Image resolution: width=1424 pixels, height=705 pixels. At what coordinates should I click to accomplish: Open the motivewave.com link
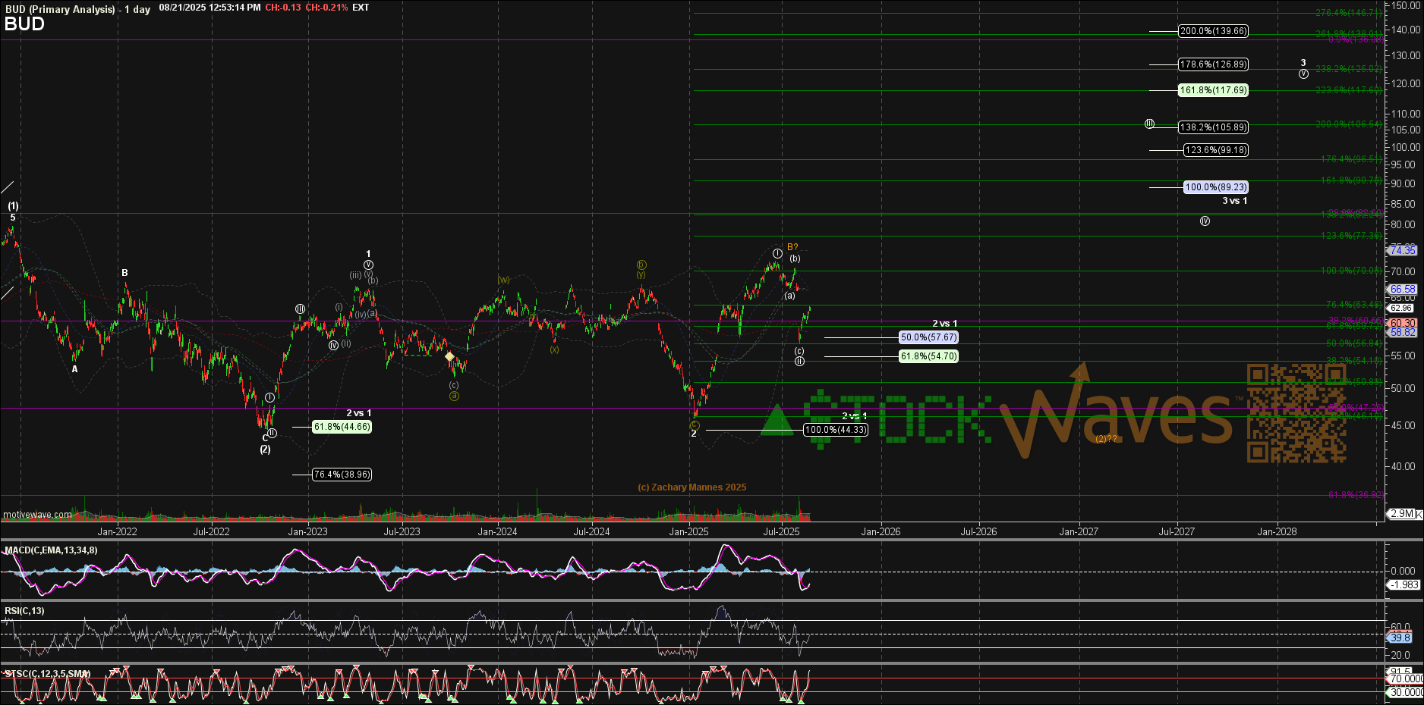37,515
